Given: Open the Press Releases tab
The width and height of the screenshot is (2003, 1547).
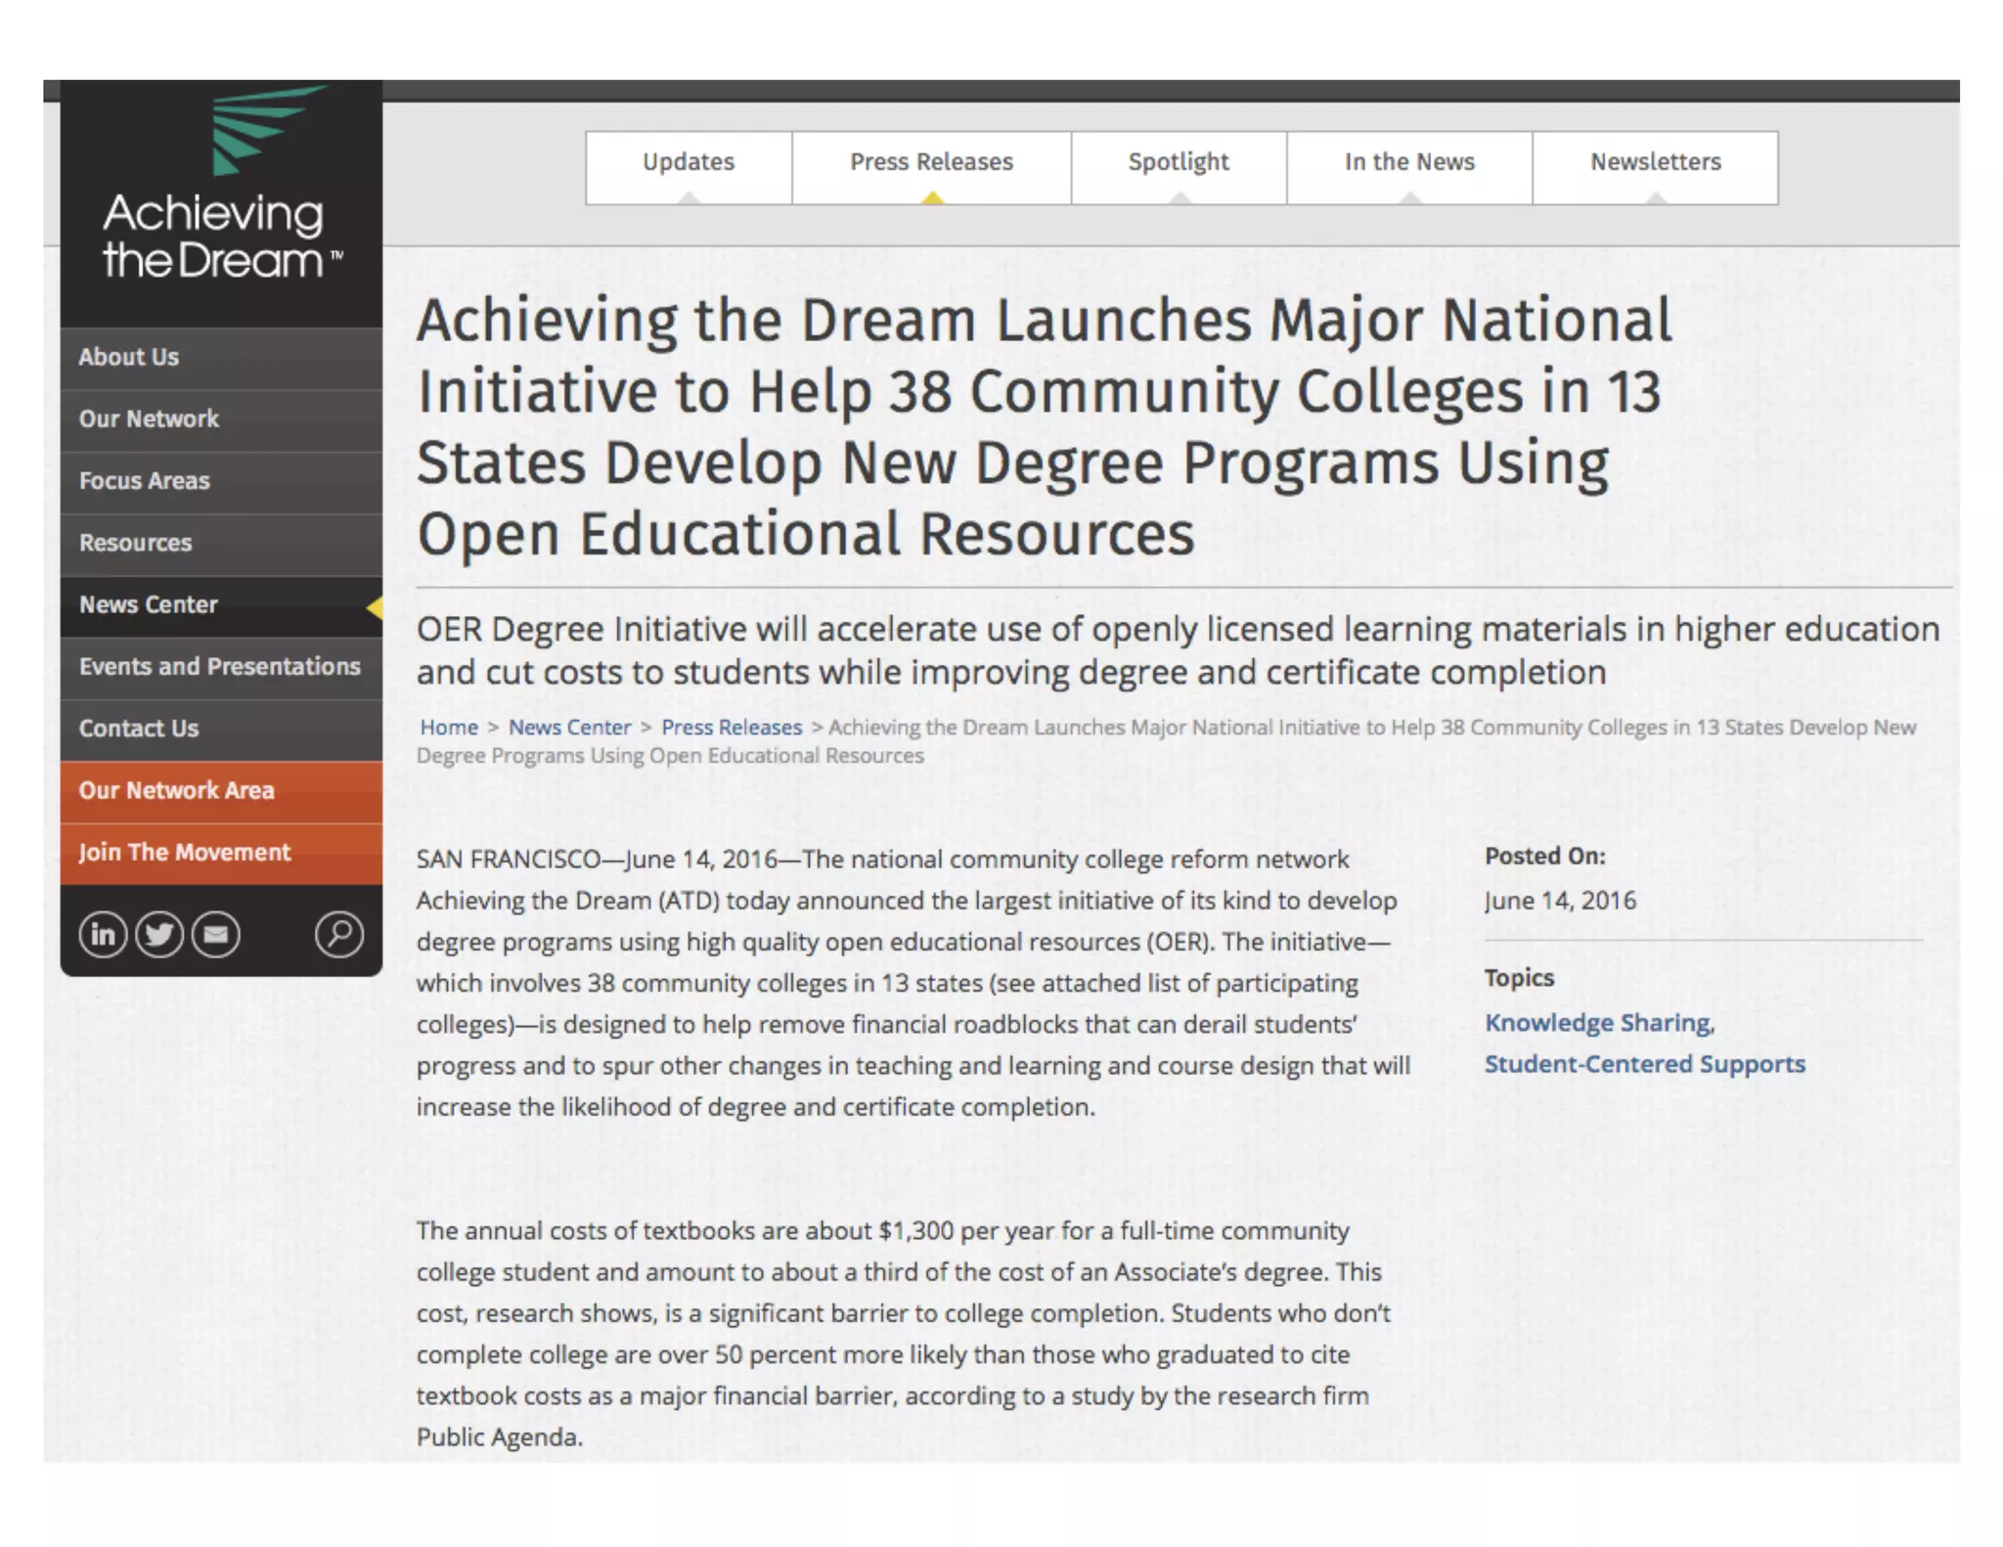Looking at the screenshot, I should tap(931, 162).
